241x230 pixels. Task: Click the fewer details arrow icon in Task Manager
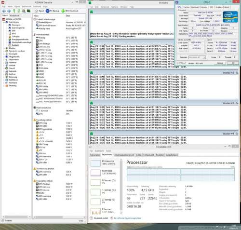pyautogui.click(x=92, y=218)
